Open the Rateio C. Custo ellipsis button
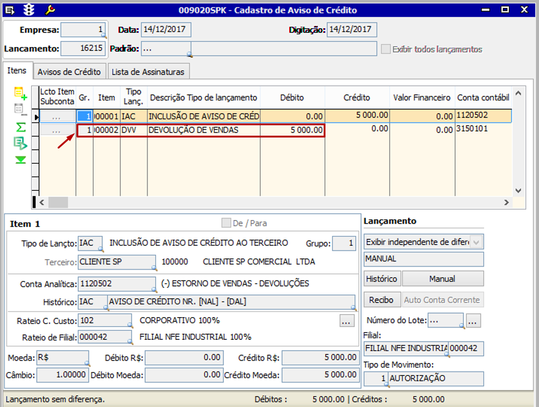 click(x=347, y=320)
